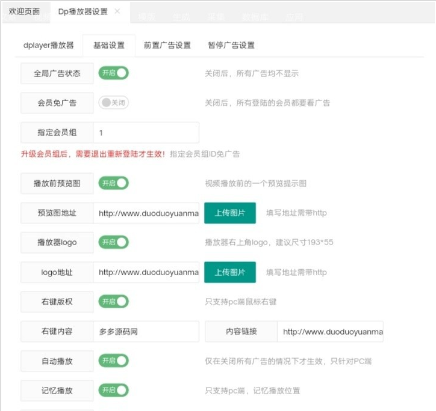Image resolution: width=436 pixels, height=411 pixels.
Task: Click the logo地址 URL input field
Action: pos(146,272)
